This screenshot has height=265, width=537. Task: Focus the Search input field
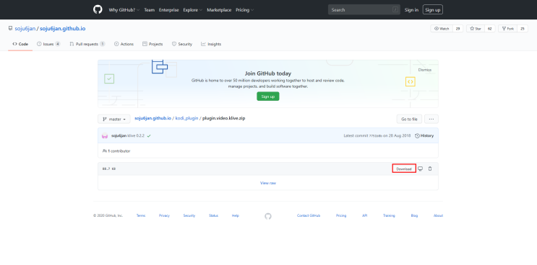click(x=364, y=9)
